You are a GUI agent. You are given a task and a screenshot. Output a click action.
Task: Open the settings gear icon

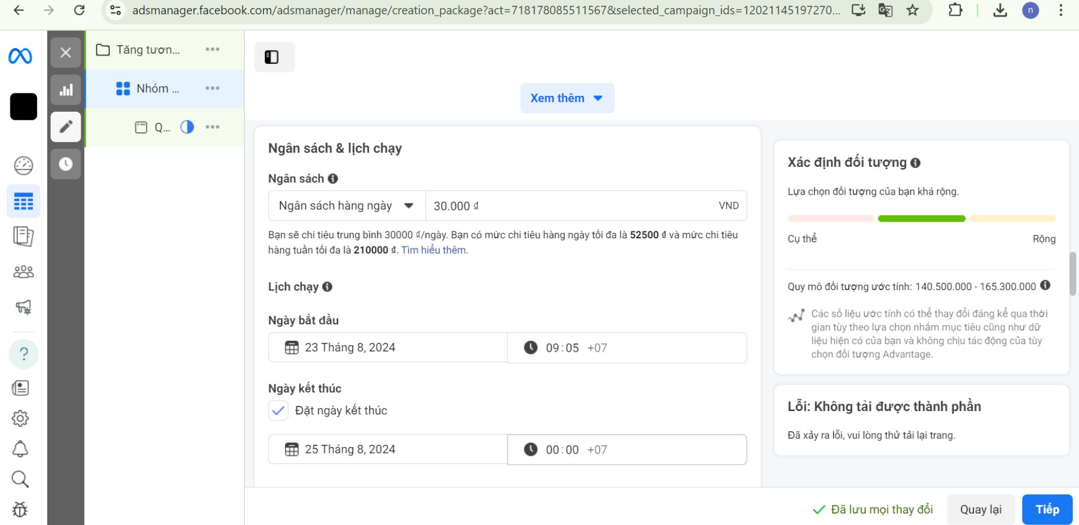coord(20,419)
